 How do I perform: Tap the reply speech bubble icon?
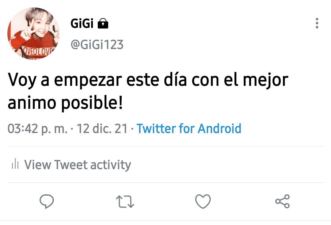point(47,201)
